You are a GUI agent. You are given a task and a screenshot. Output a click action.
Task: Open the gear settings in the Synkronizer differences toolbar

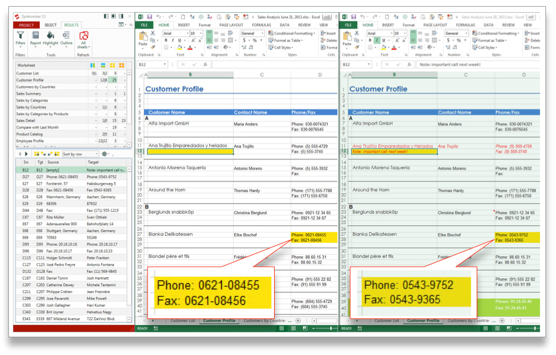coord(104,154)
